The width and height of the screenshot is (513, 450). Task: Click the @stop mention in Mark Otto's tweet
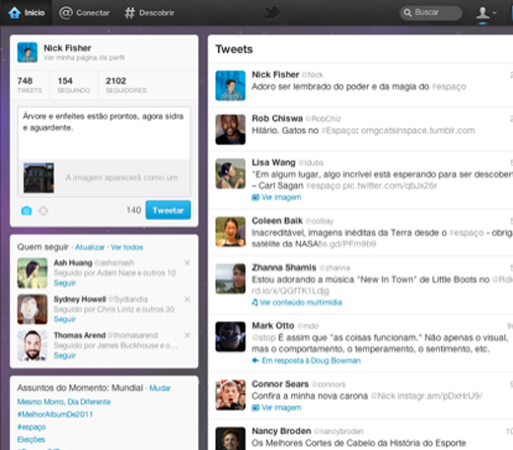(263, 338)
